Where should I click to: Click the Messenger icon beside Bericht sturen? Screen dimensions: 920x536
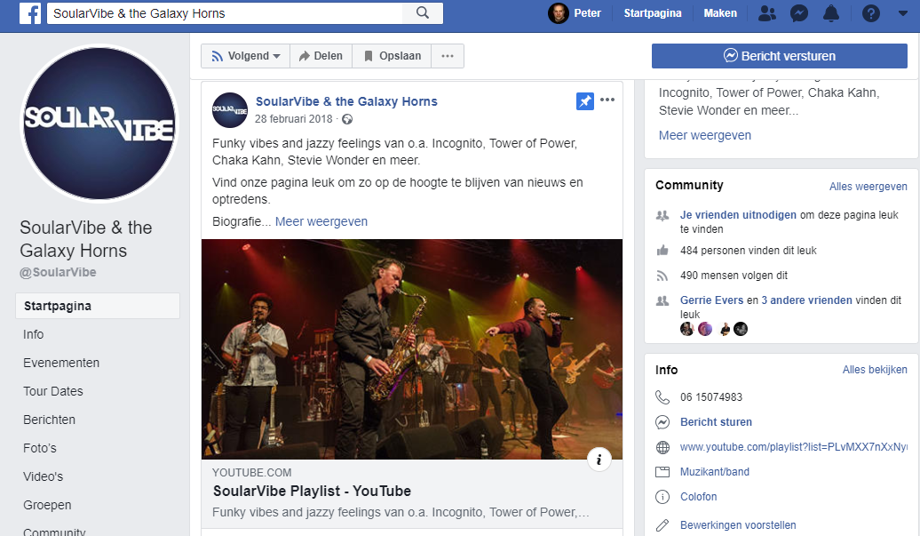[x=662, y=422]
